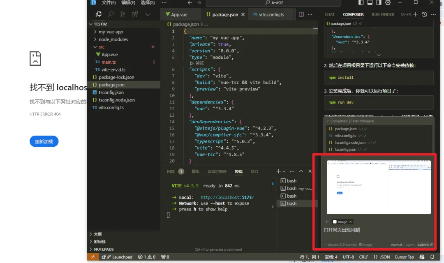The height and width of the screenshot is (263, 444).
Task: Open the Source Control view icon
Action: click(x=123, y=14)
